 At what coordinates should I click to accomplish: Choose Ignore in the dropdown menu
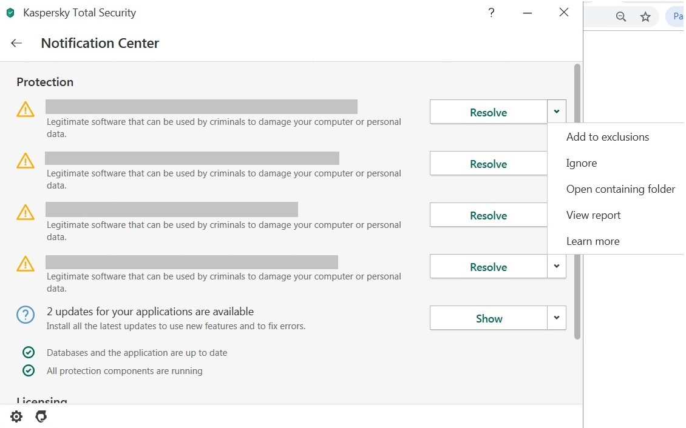coord(582,163)
